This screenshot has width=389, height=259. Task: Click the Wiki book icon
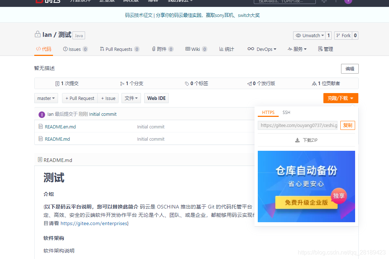188,49
